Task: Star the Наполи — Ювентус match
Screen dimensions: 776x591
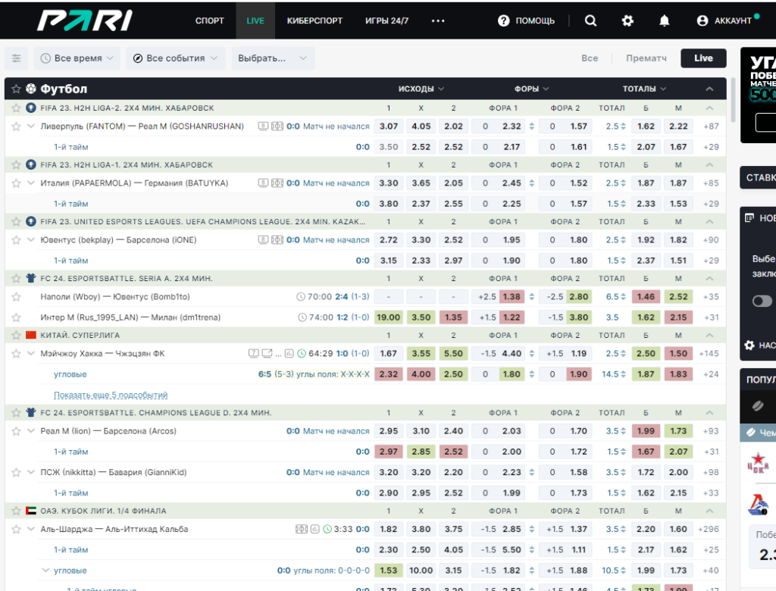Action: coord(16,297)
